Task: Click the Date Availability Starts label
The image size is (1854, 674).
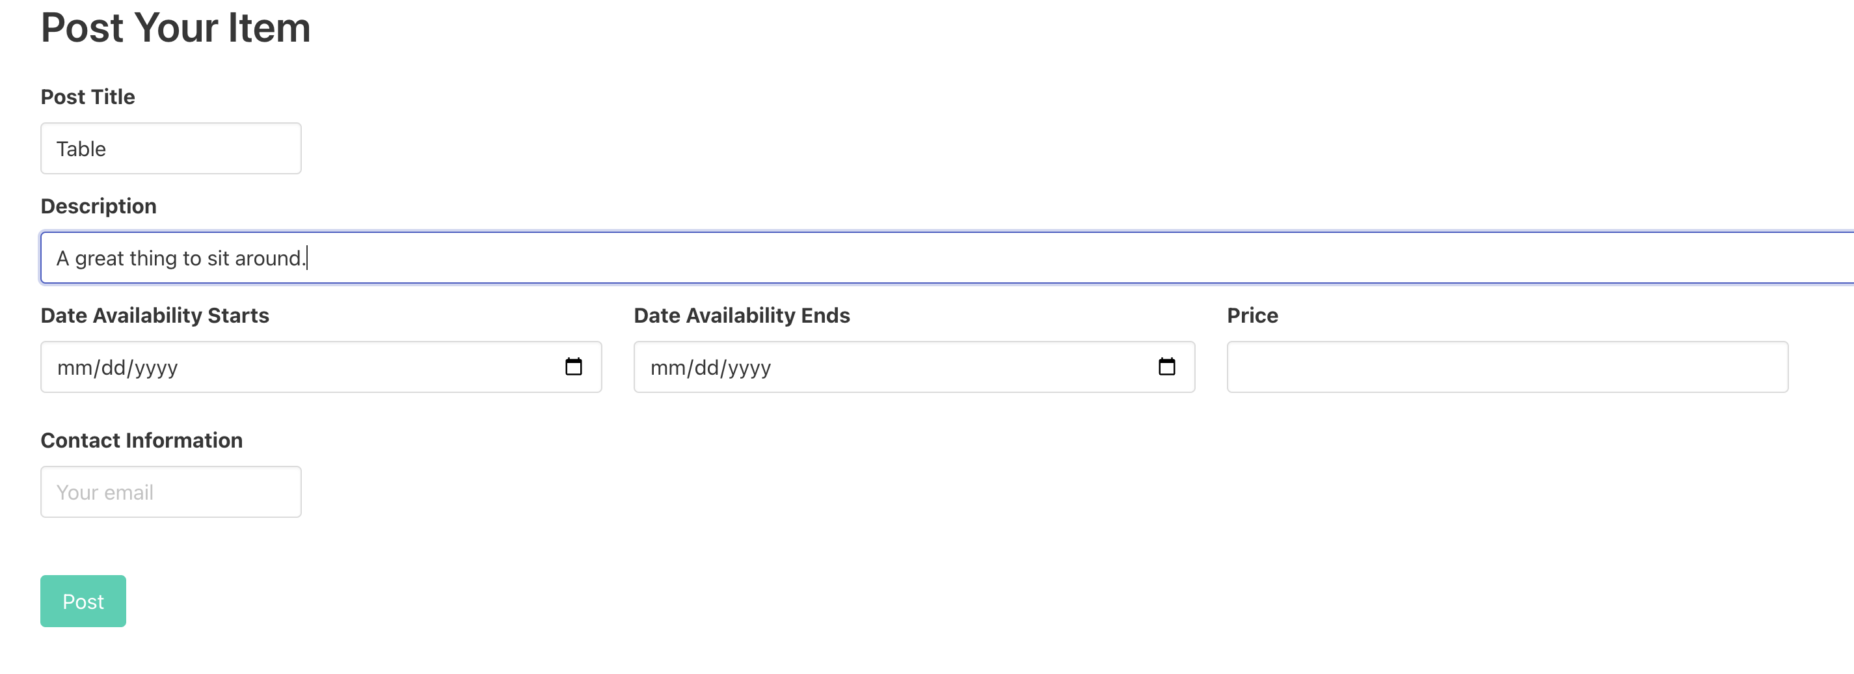Action: point(155,316)
